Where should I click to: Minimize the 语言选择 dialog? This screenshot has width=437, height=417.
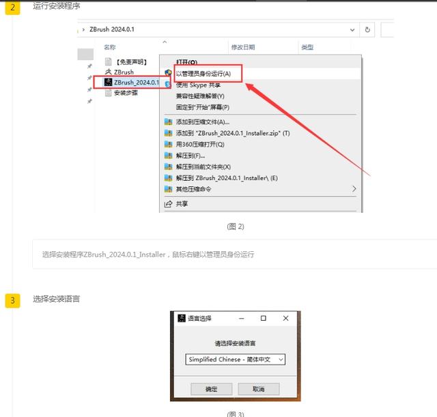click(x=242, y=318)
